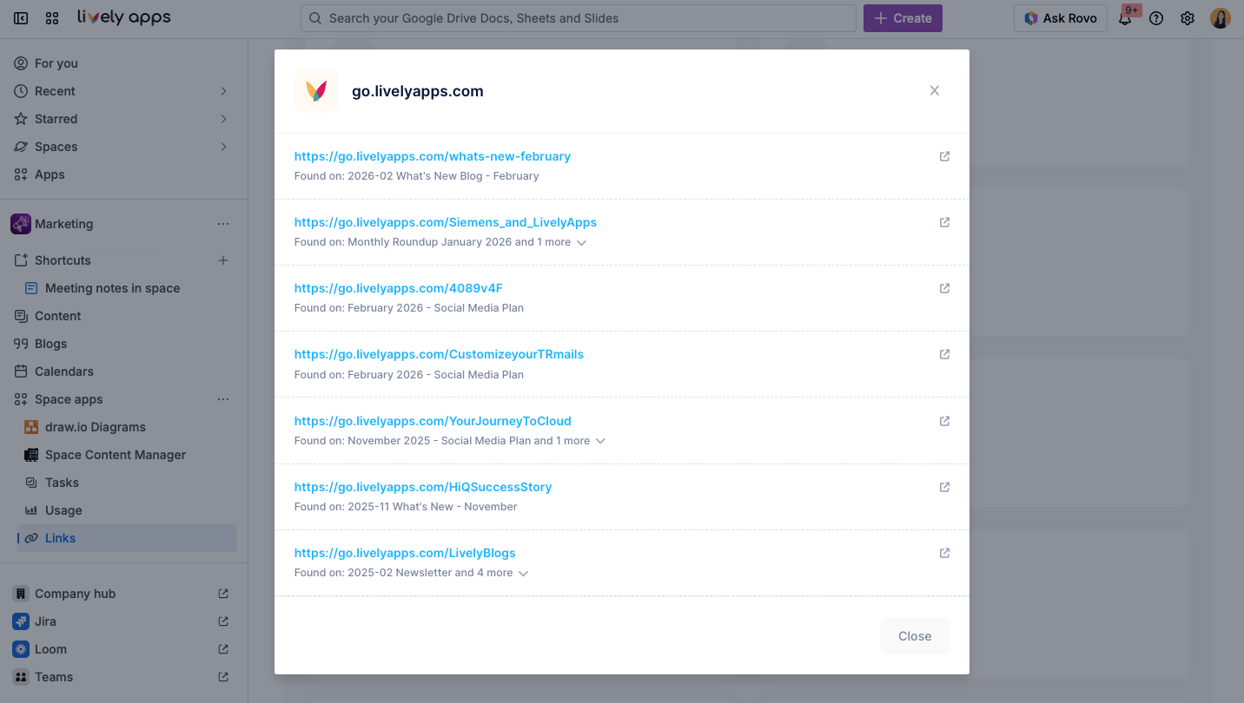Viewport: 1244px width, 703px height.
Task: Click the help question mark icon
Action: [1156, 18]
